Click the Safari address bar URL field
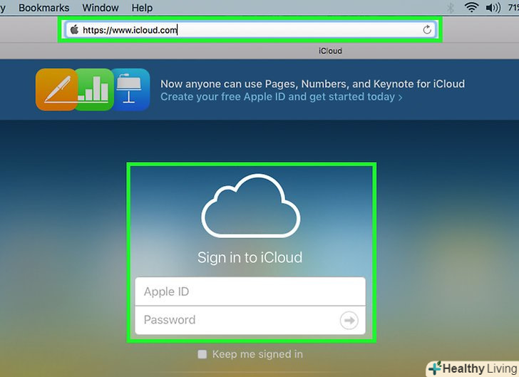Image resolution: width=519 pixels, height=377 pixels. click(250, 30)
